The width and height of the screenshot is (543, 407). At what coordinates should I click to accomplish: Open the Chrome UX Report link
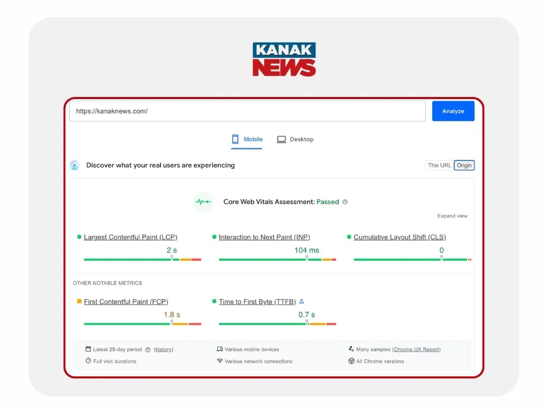click(416, 350)
